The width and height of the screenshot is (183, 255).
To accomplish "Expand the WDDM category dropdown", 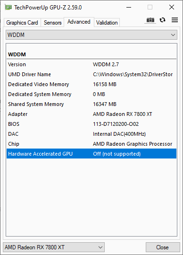I will pyautogui.click(x=91, y=35).
